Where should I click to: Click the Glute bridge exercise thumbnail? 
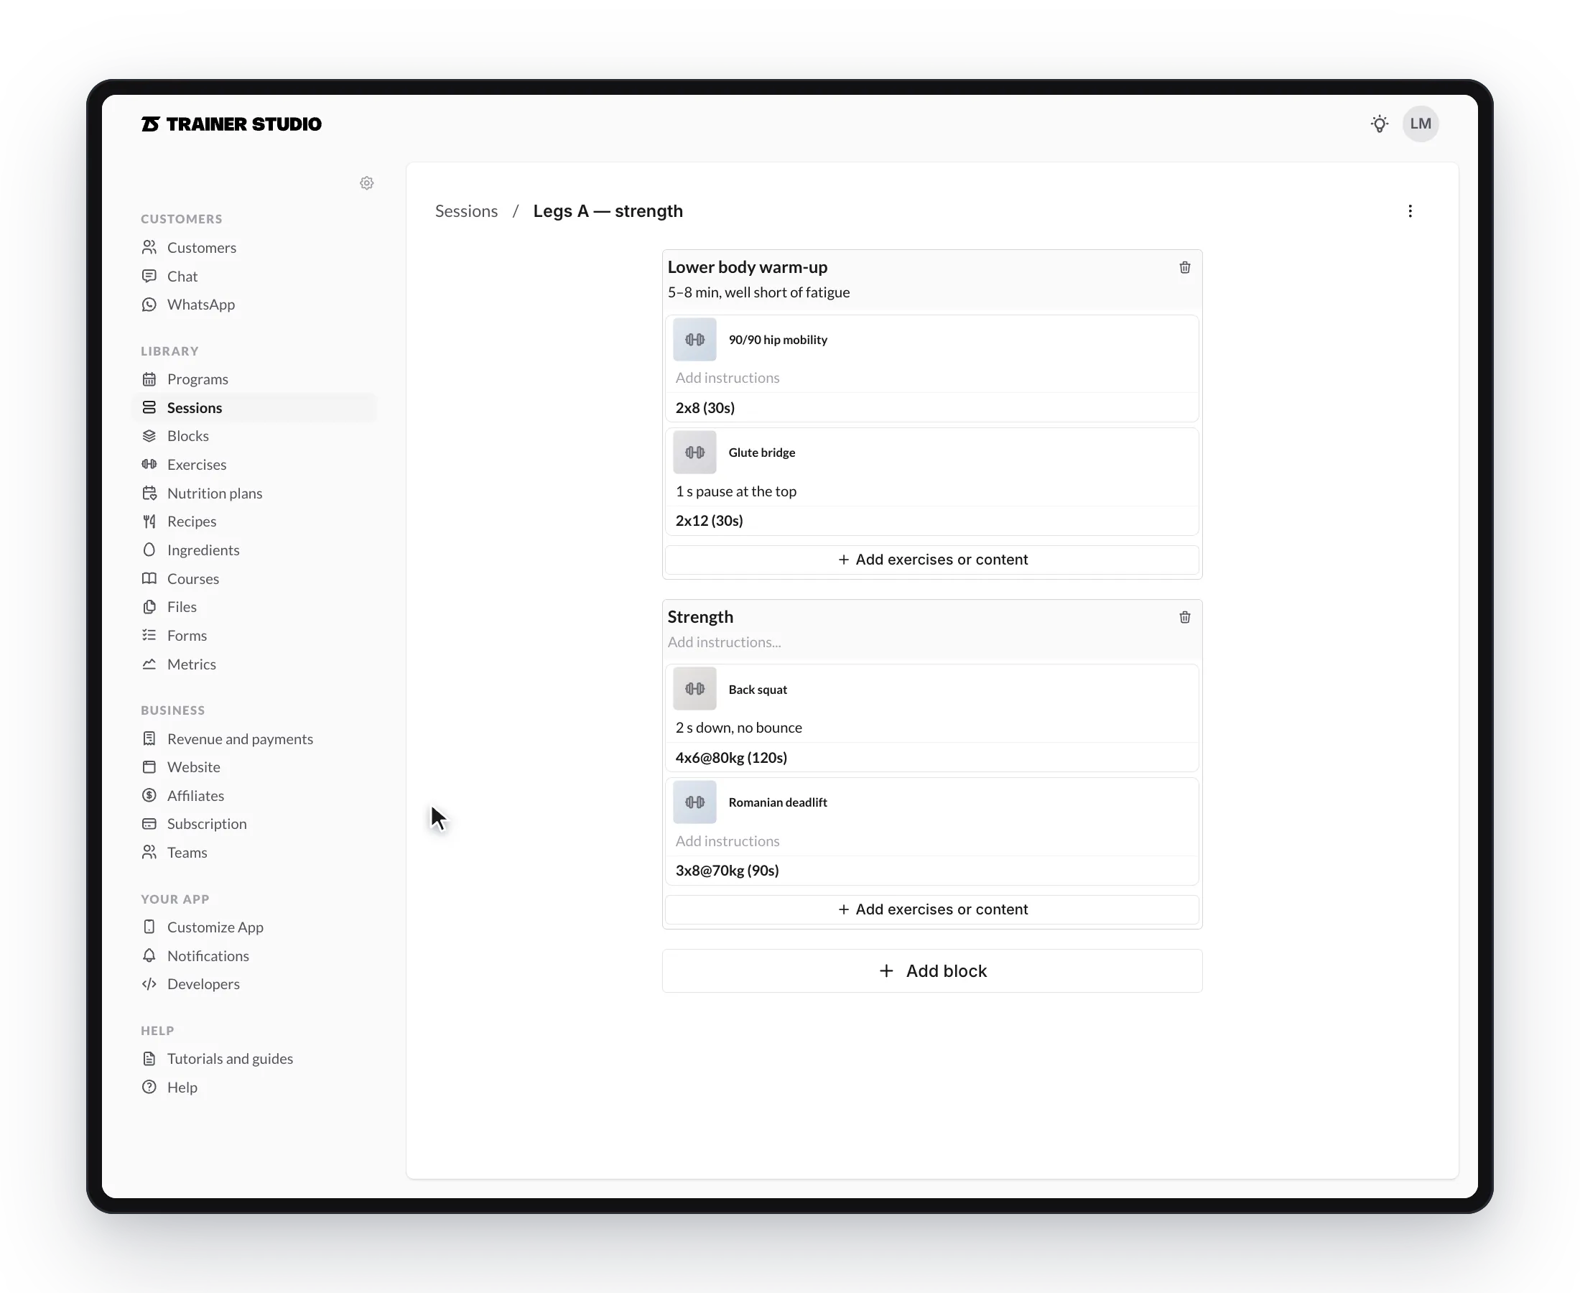pyautogui.click(x=694, y=452)
